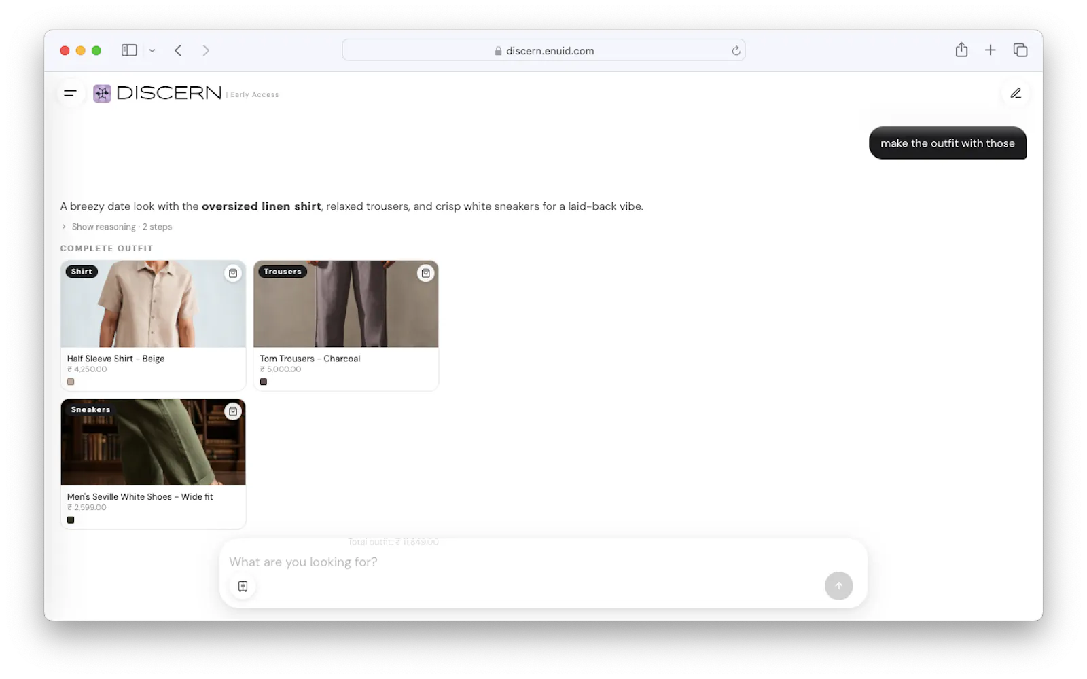Click the 'Tom Trousers - Charcoal' title
Screen dimensions: 1087x679
[310, 359]
